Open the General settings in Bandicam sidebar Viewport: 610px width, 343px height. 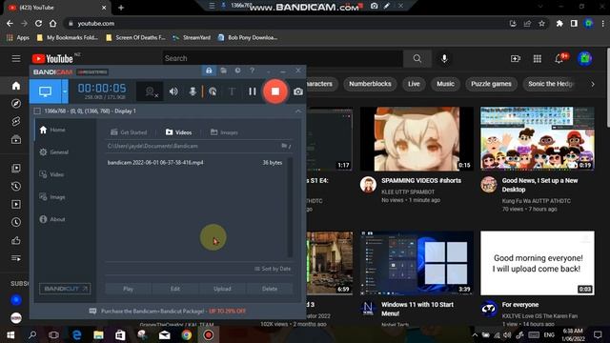pos(54,152)
